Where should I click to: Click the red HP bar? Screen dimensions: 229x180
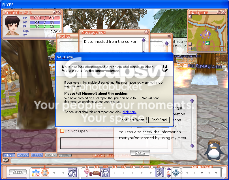[x=45, y=18]
